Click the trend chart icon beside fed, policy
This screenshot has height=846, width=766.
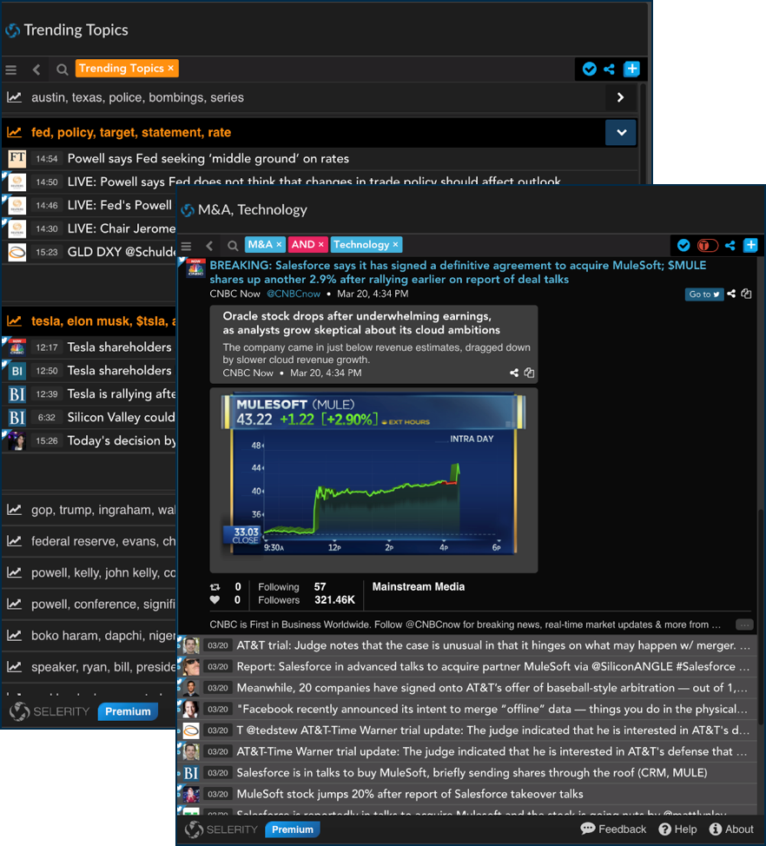click(x=15, y=132)
